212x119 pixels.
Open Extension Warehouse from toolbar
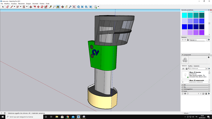[x=82, y=7]
